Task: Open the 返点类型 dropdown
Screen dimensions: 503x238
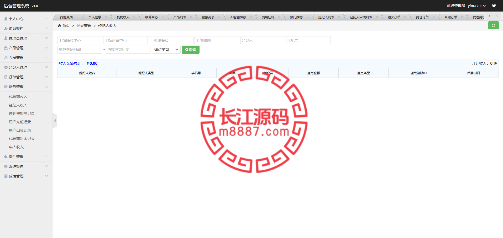Action: click(166, 50)
